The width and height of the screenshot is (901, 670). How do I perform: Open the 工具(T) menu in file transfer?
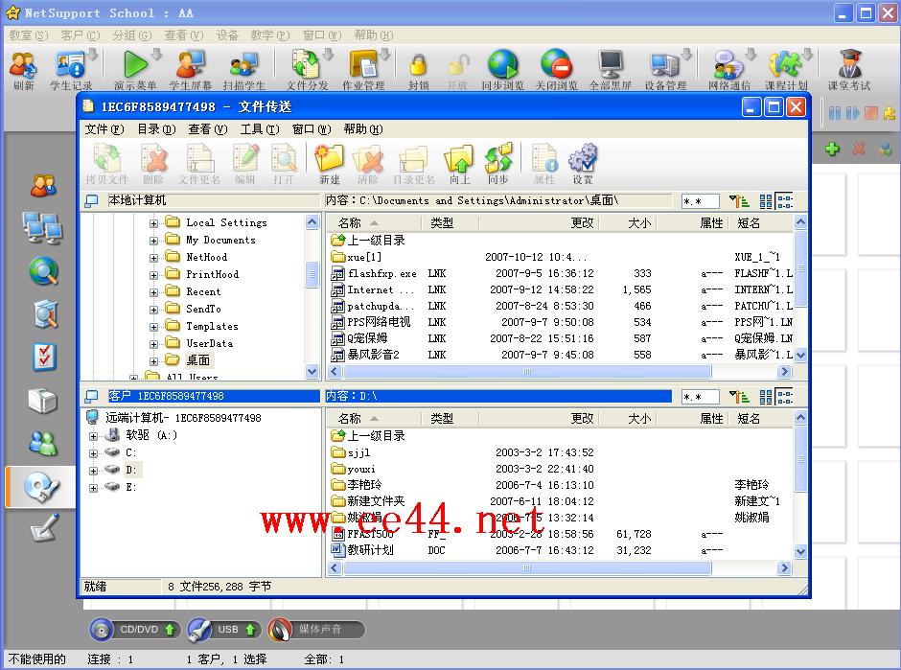point(259,129)
